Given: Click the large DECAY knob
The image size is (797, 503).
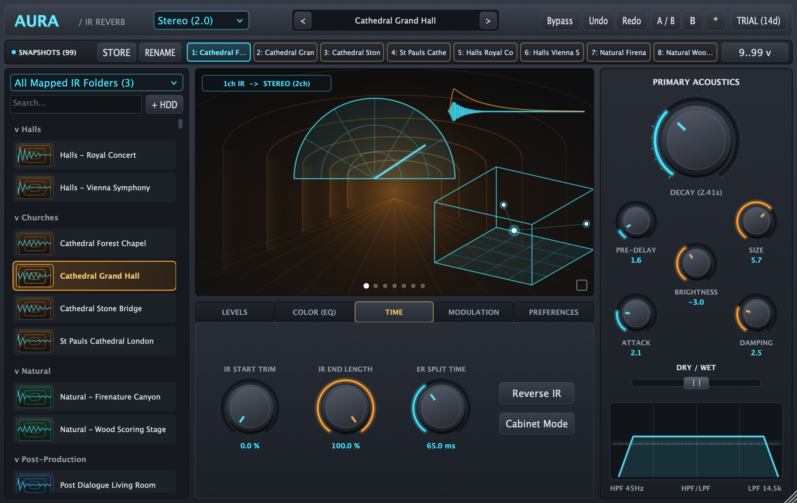Looking at the screenshot, I should coord(696,140).
